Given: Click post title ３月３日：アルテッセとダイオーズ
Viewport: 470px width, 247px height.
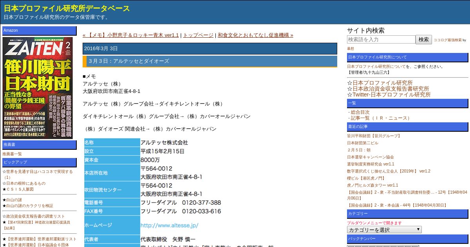Looking at the screenshot, I should [x=129, y=61].
